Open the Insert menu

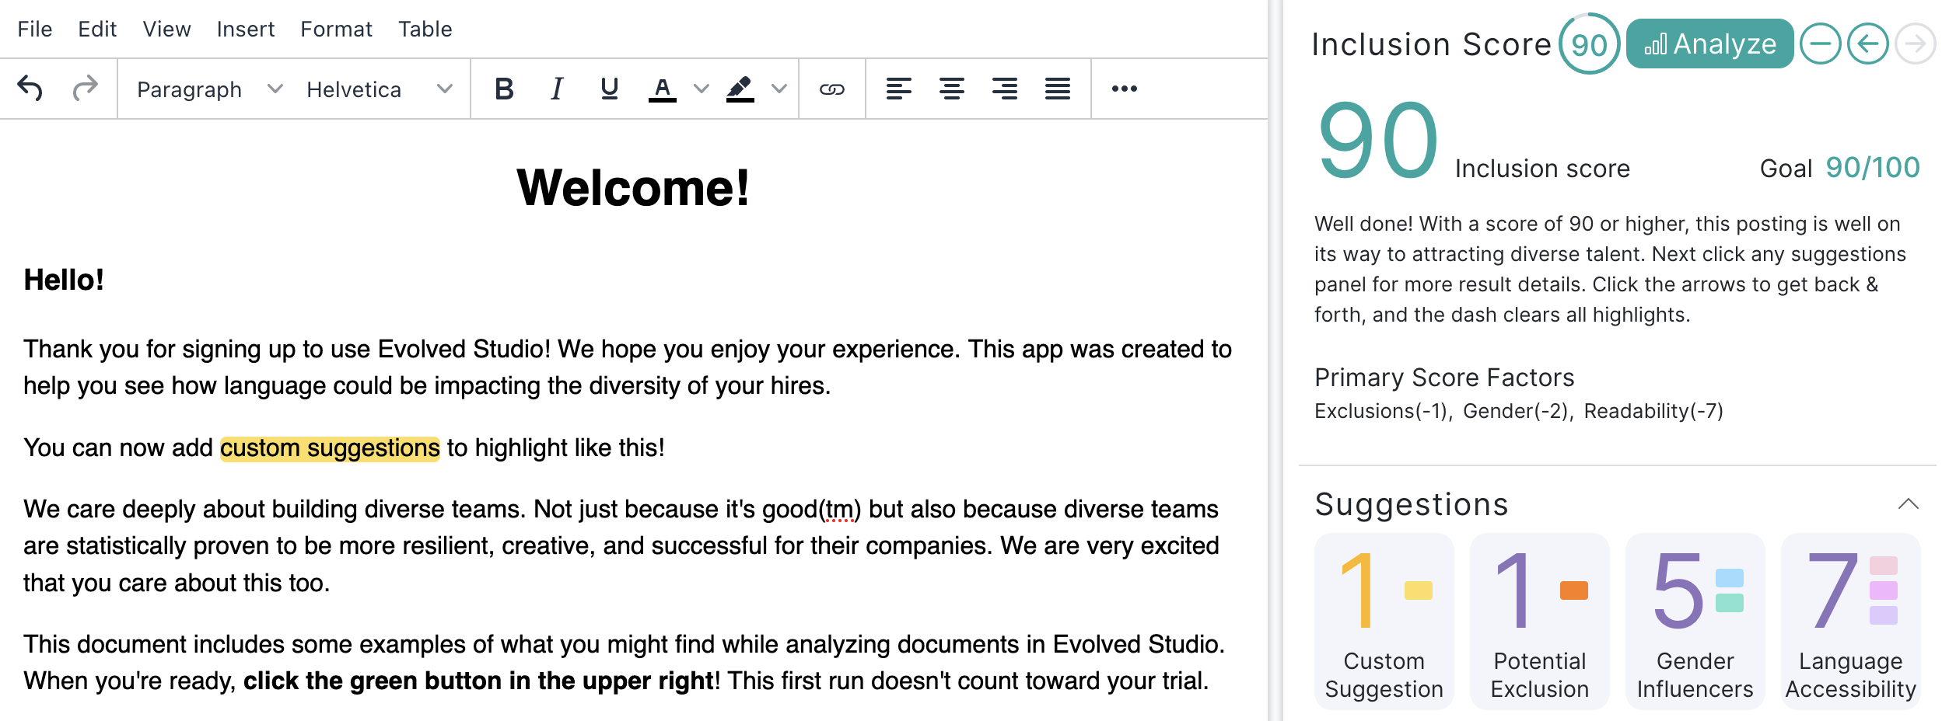tap(246, 30)
